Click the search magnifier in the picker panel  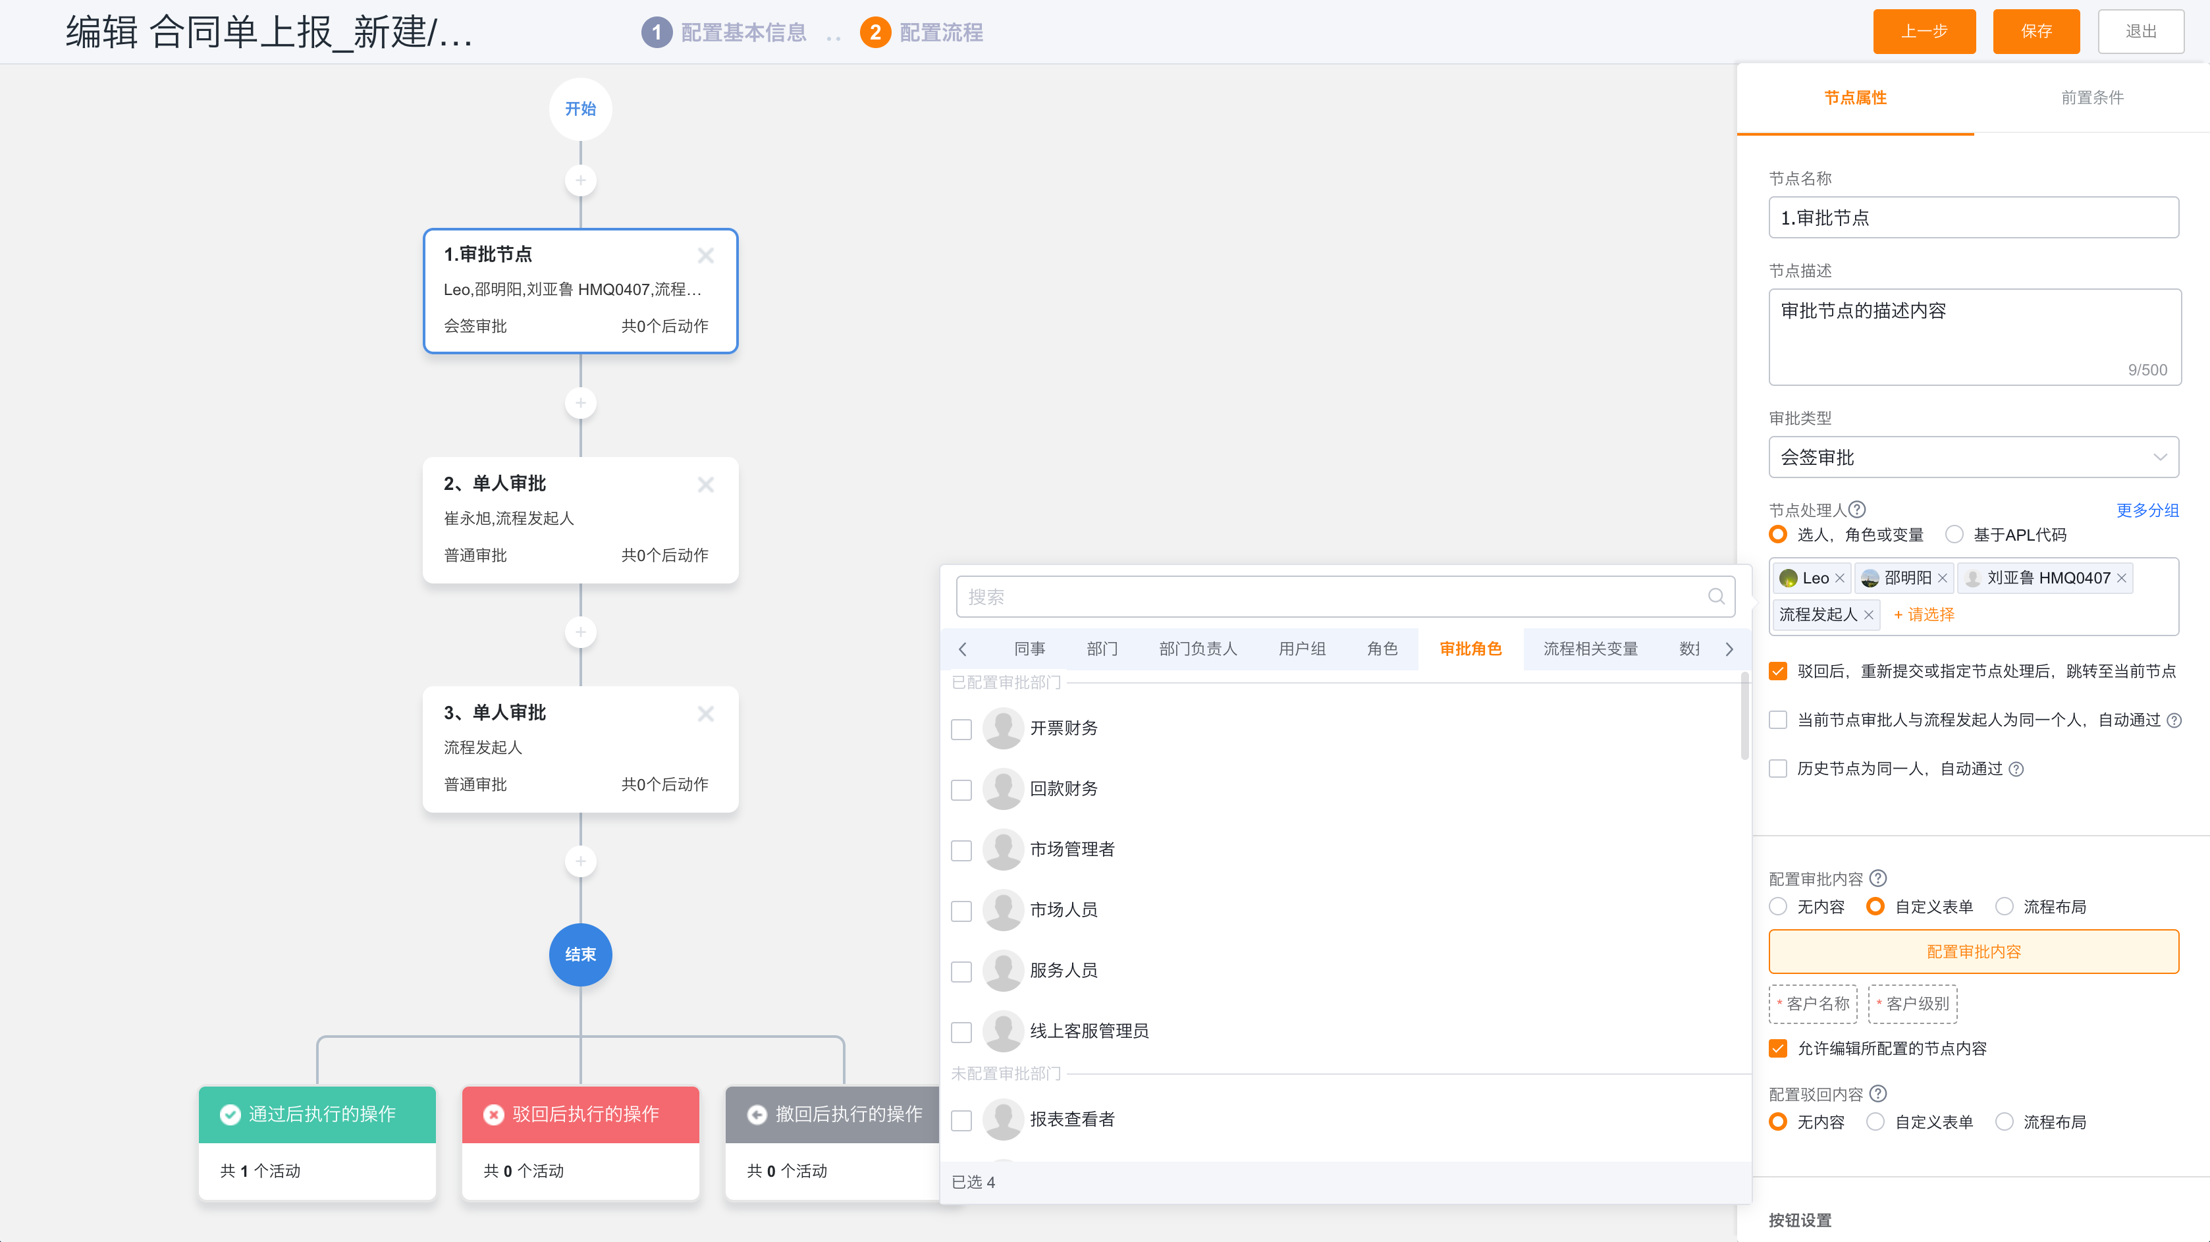tap(1717, 596)
